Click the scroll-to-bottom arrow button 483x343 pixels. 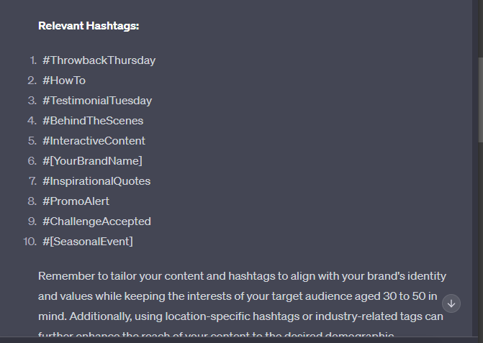[451, 303]
